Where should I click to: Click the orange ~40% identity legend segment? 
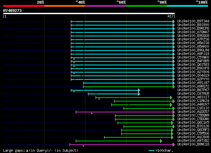[65, 6]
